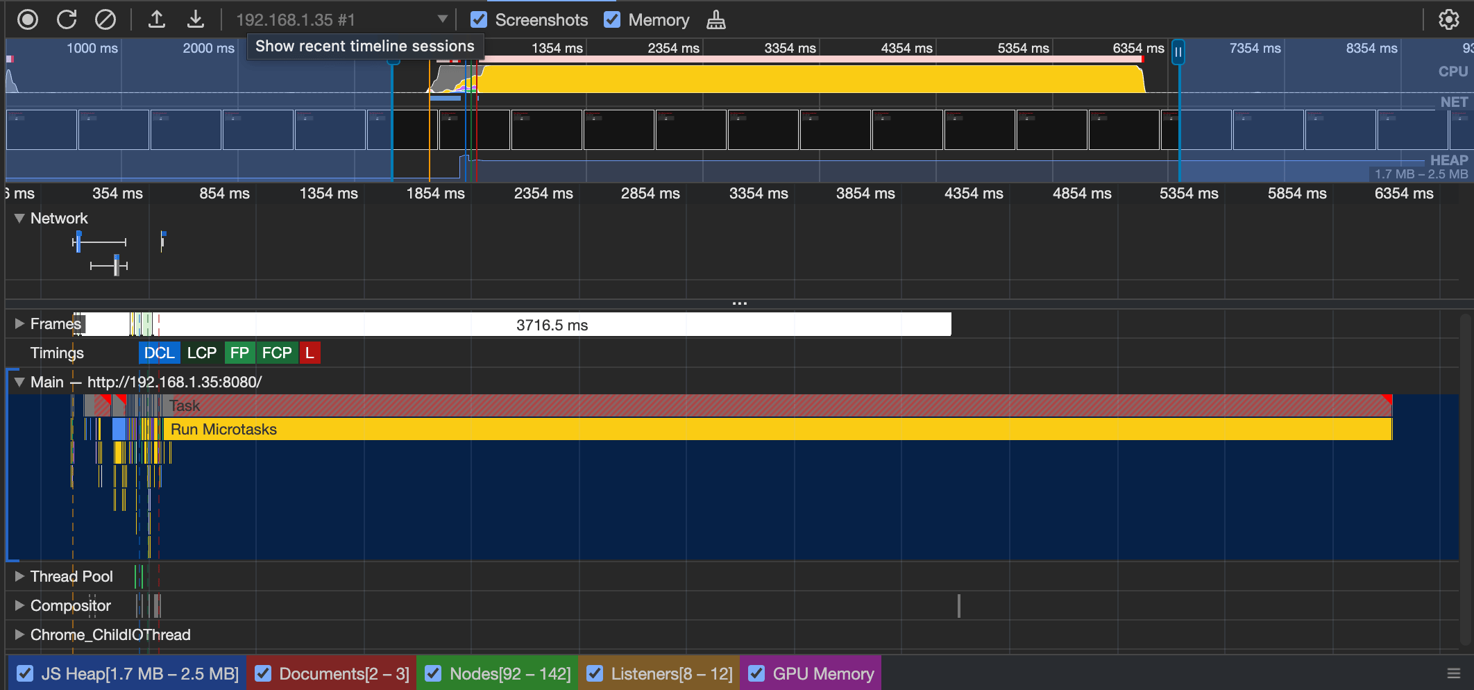Select the Run Microtasks flame bar
The height and width of the screenshot is (690, 1474).
tap(777, 429)
